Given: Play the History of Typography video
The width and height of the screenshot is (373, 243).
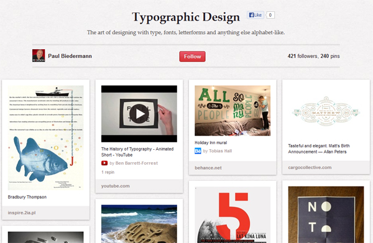Looking at the screenshot, I should click(139, 114).
